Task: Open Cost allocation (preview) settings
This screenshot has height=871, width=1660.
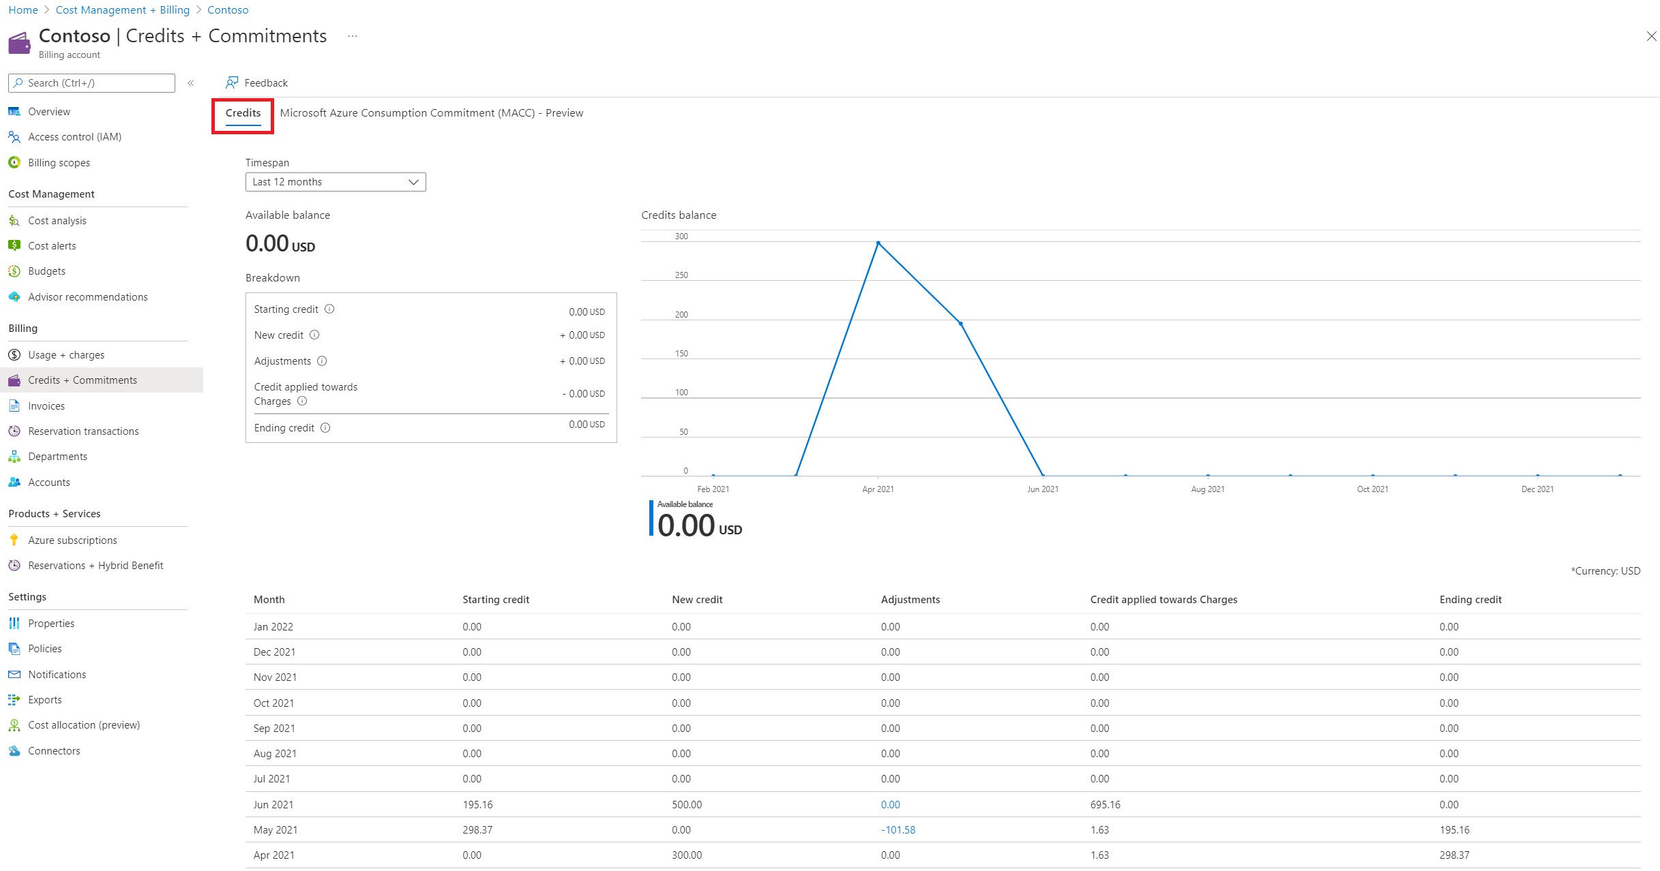Action: pos(84,724)
